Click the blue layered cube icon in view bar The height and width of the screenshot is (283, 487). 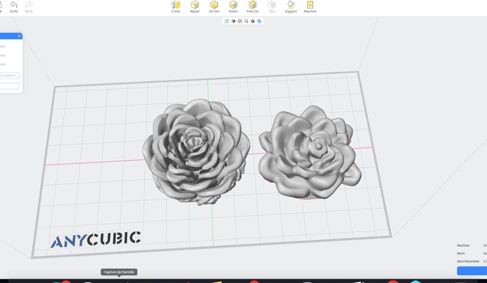(259, 21)
